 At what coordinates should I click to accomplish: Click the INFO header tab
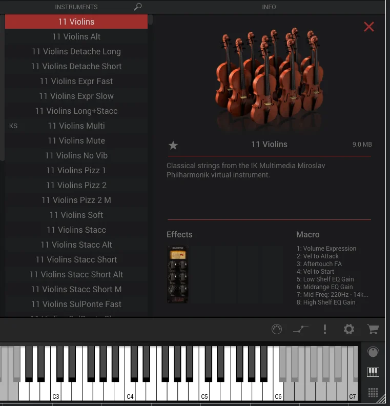269,7
